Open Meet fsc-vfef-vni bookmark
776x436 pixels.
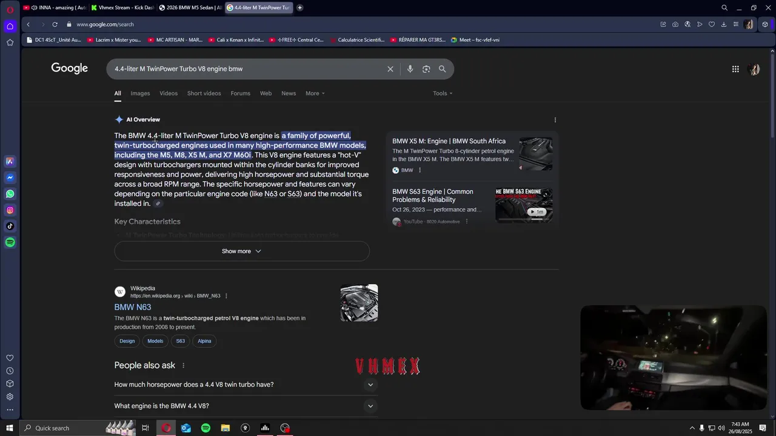pyautogui.click(x=475, y=40)
